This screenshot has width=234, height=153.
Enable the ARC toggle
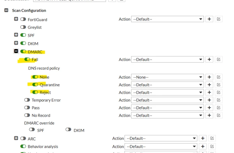click(23, 138)
